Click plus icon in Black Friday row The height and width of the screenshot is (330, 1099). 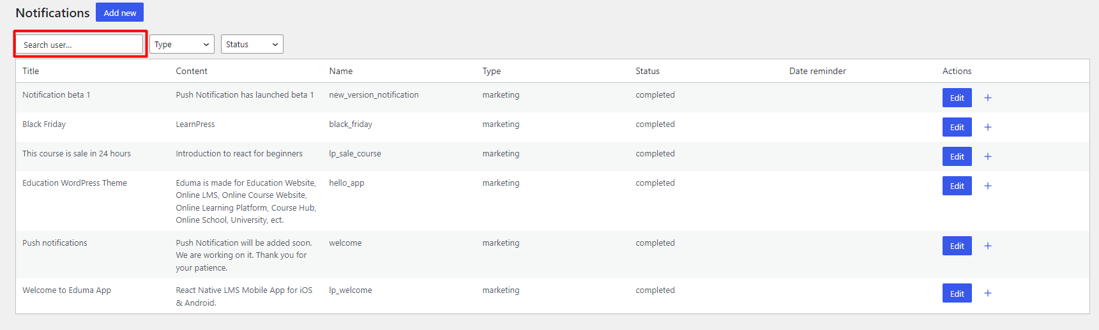(987, 127)
